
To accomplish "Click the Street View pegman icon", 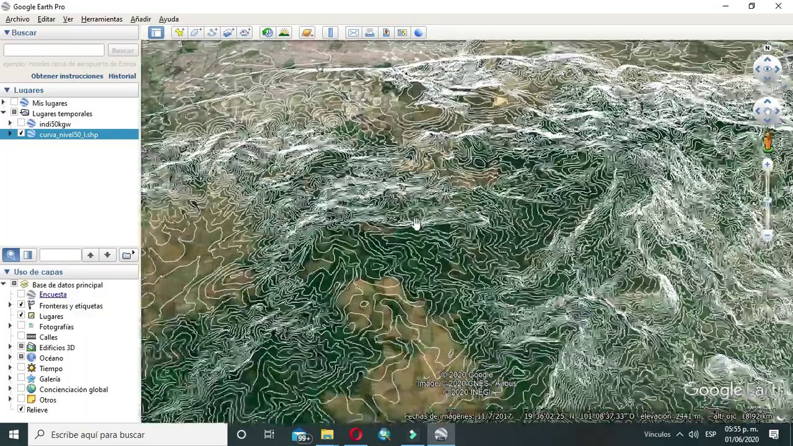I will [x=768, y=142].
